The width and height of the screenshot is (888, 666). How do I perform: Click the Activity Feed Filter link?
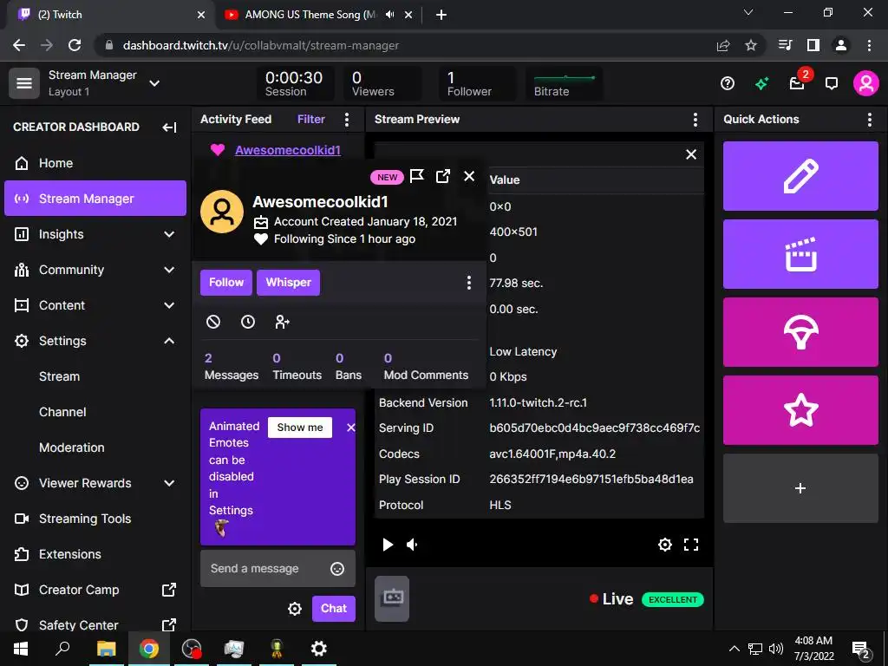click(x=311, y=120)
